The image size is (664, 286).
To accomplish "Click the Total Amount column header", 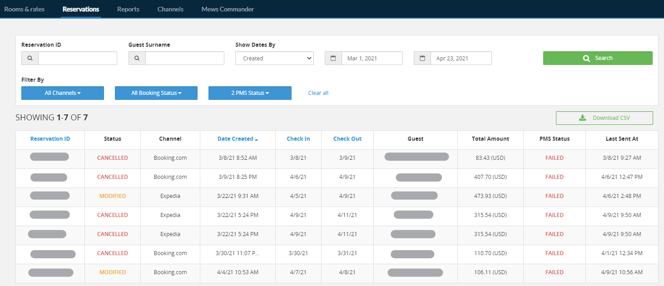I will coord(491,139).
